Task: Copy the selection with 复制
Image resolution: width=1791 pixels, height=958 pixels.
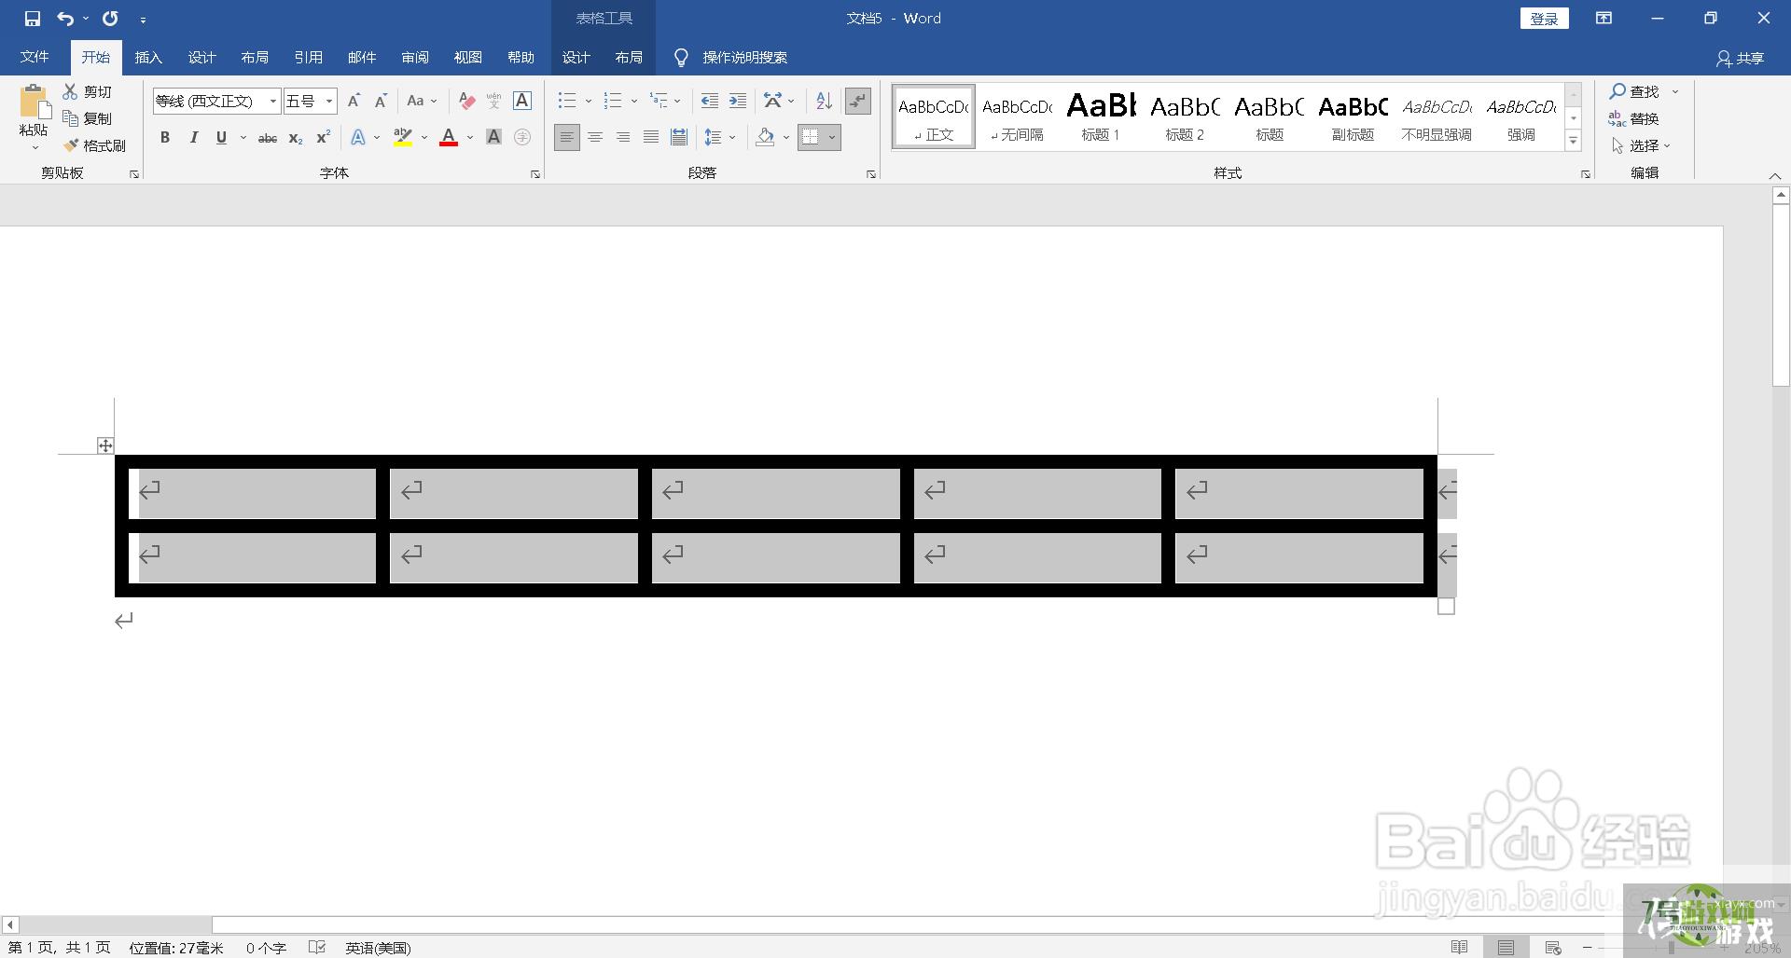Action: (88, 118)
